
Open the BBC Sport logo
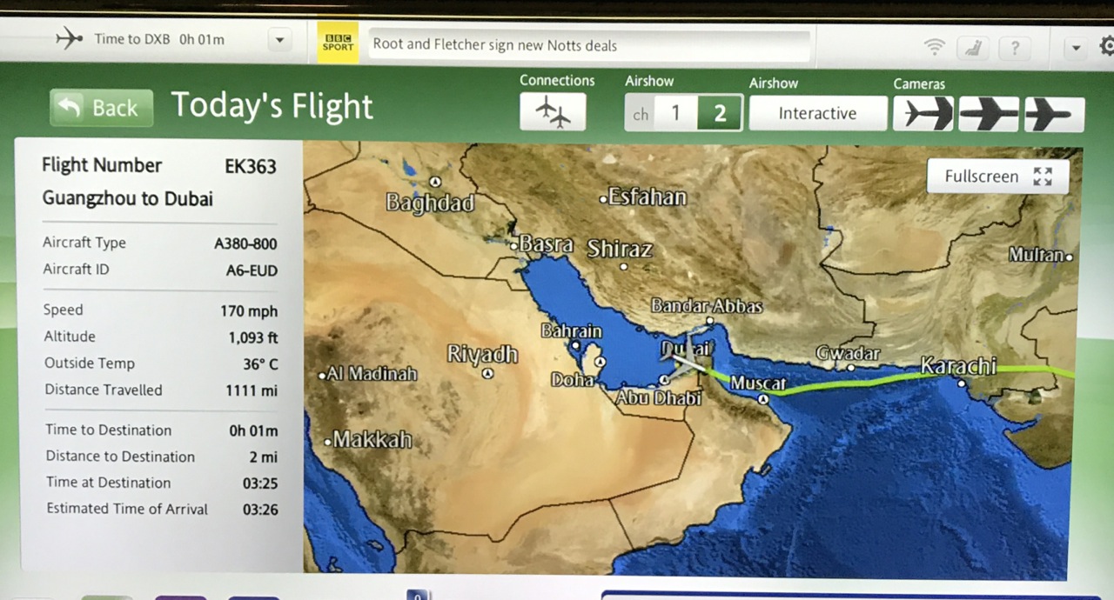point(338,43)
